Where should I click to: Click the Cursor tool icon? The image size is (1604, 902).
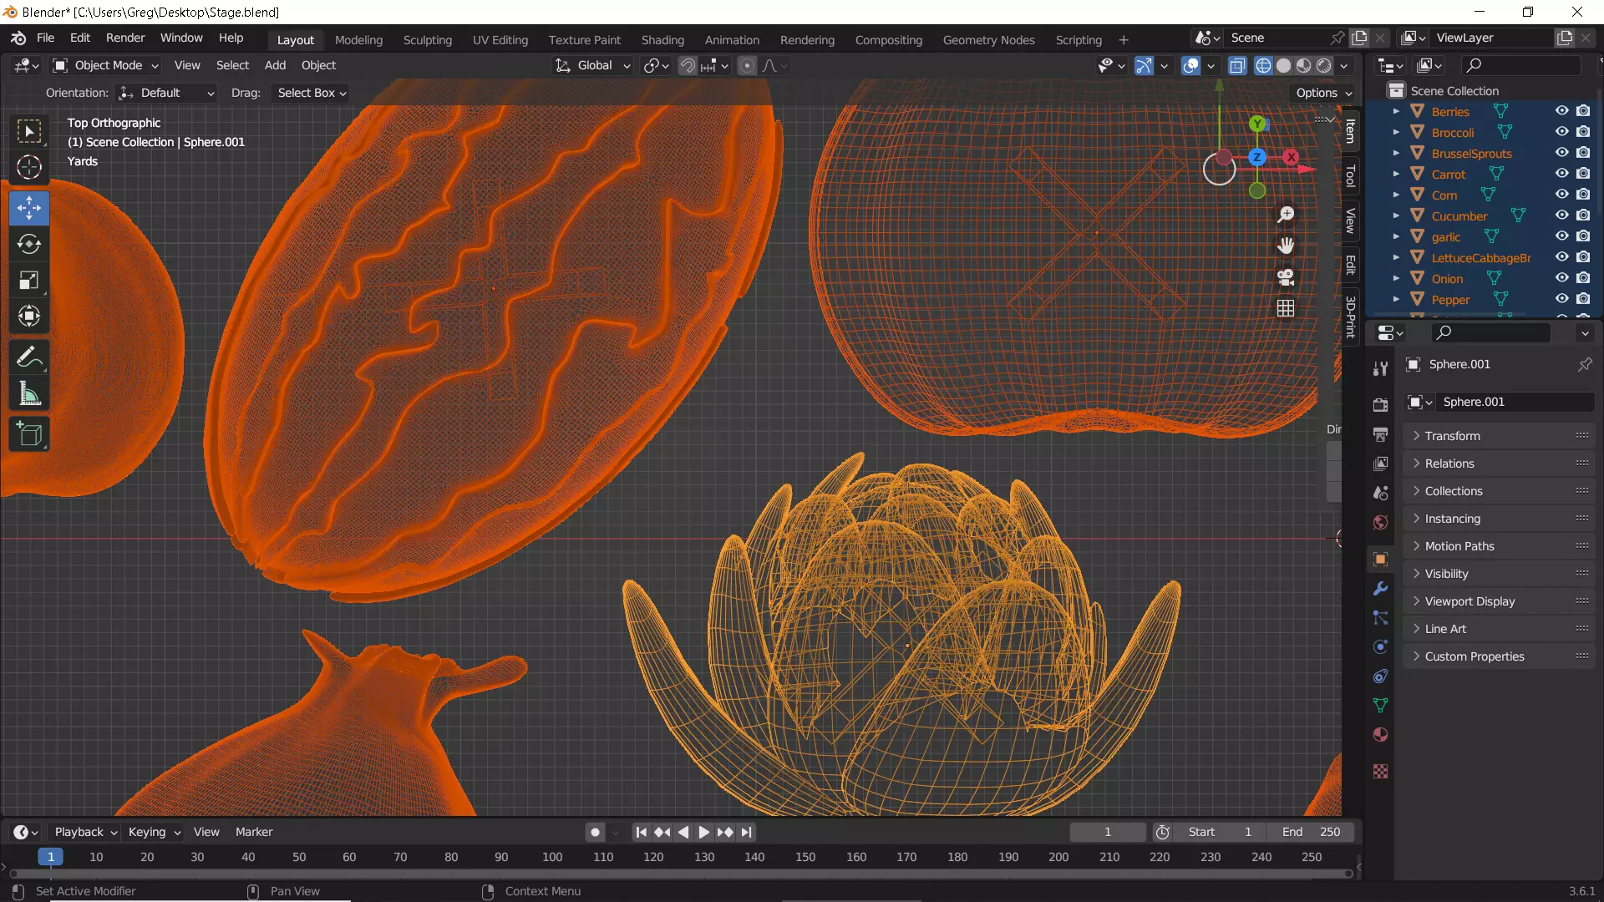(x=29, y=168)
